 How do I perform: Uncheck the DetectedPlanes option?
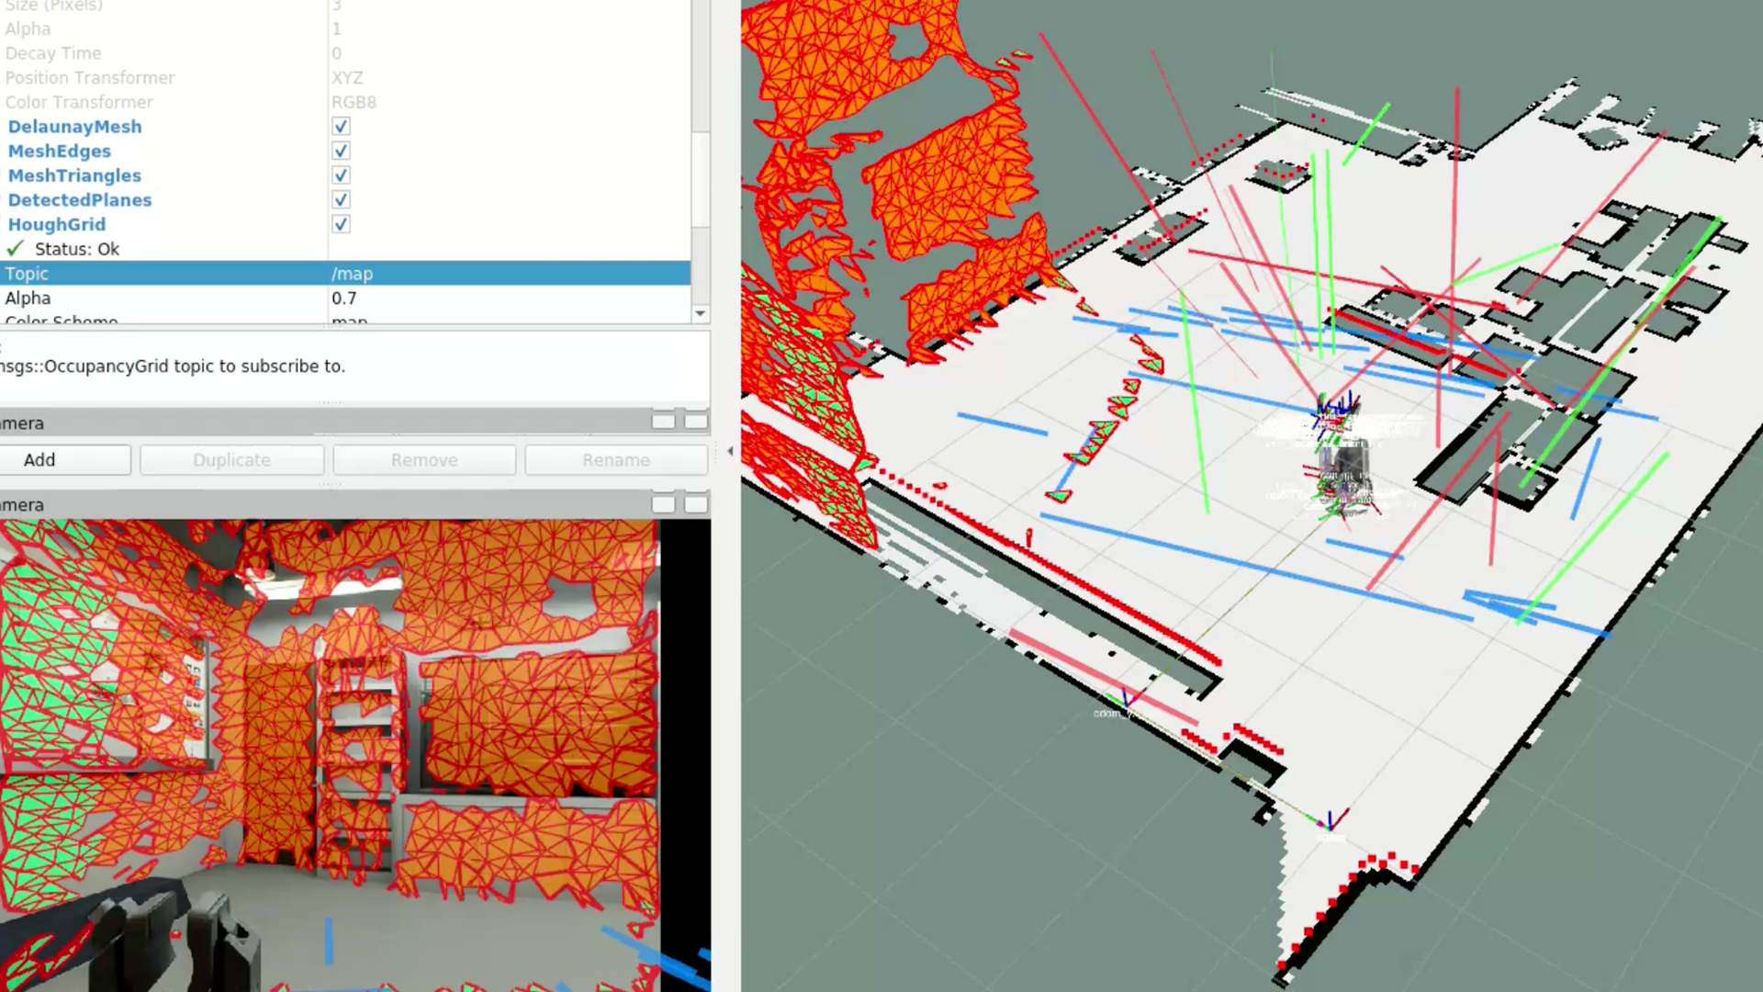340,199
